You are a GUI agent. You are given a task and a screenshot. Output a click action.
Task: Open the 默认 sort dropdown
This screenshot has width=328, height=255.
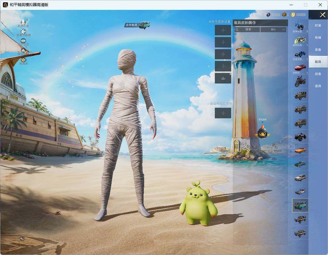(274, 30)
